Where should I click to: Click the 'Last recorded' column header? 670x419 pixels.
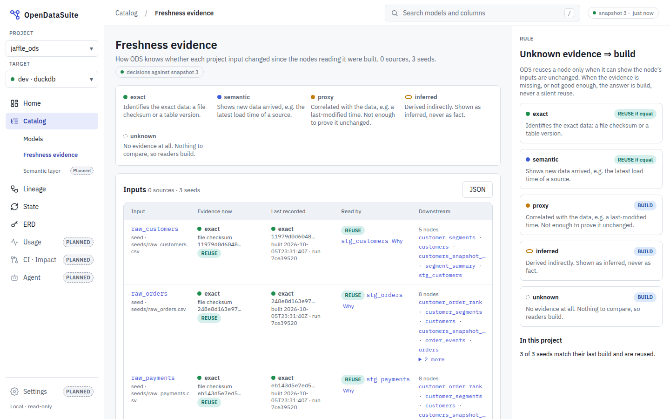(288, 211)
